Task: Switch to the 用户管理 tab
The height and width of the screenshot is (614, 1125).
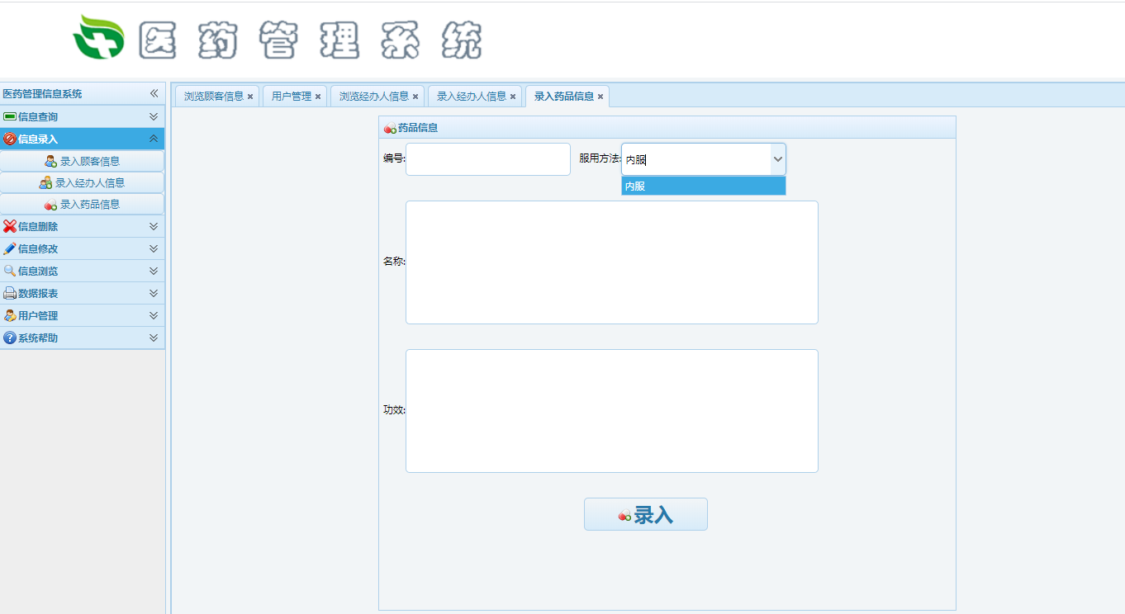Action: click(291, 97)
